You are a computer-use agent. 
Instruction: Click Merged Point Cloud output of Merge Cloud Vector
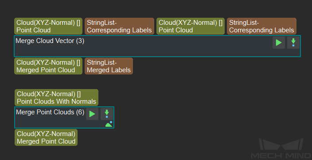pyautogui.click(x=48, y=66)
